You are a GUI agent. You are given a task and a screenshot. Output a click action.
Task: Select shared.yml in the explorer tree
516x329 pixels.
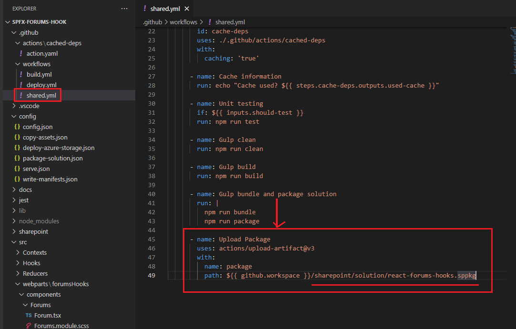coord(41,95)
